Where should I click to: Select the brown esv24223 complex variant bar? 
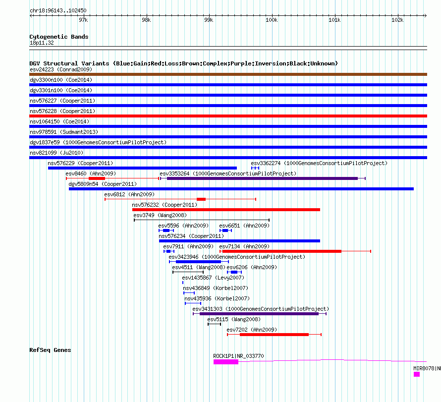tap(228, 74)
